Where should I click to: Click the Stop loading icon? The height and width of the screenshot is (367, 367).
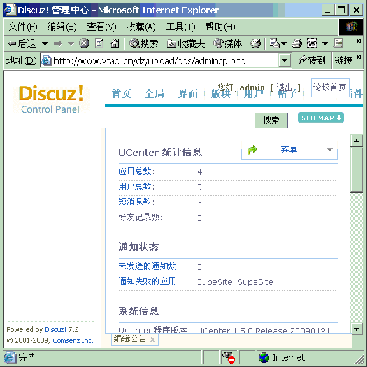click(x=84, y=43)
